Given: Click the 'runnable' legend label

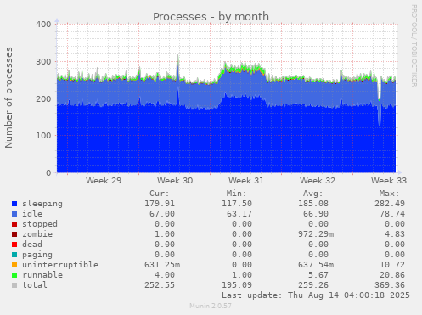Looking at the screenshot, I should pyautogui.click(x=42, y=275).
